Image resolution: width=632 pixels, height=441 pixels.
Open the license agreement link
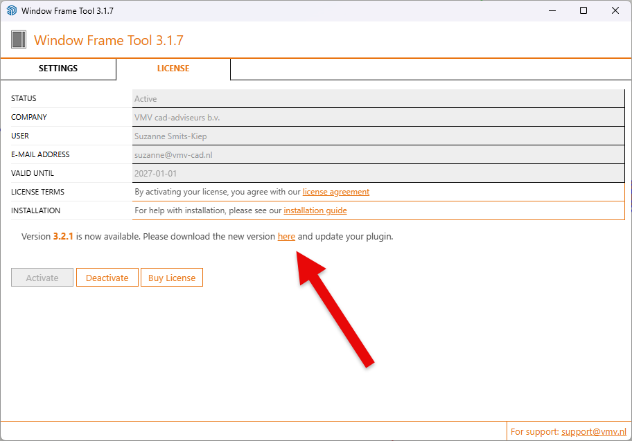(x=336, y=192)
